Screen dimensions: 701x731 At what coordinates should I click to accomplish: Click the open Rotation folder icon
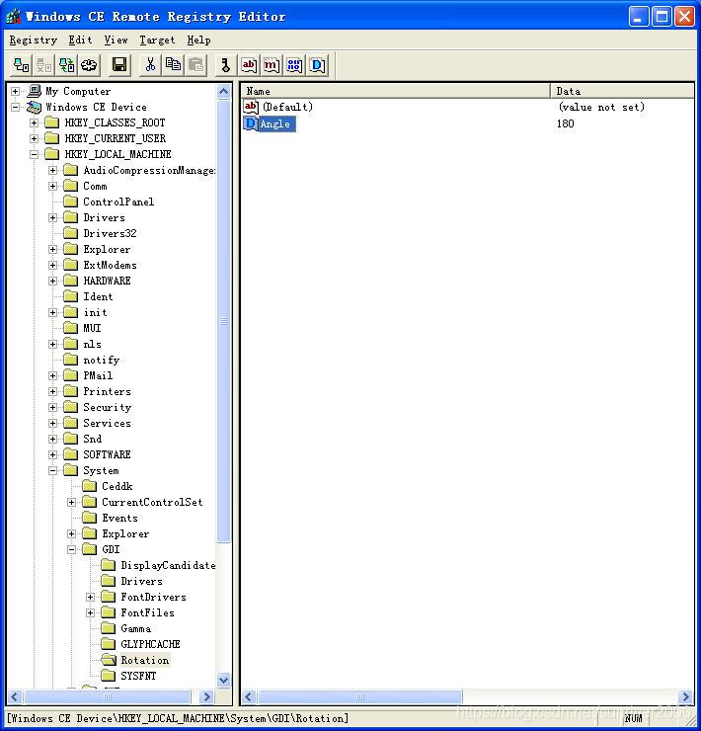(109, 660)
